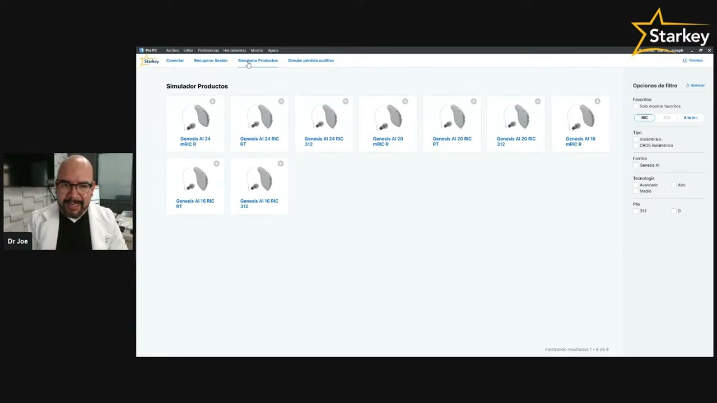Open the Editar menu
The height and width of the screenshot is (403, 717).
tap(188, 50)
